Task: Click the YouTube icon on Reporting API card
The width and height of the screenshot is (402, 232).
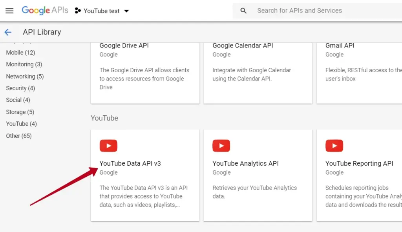Action: click(x=334, y=146)
